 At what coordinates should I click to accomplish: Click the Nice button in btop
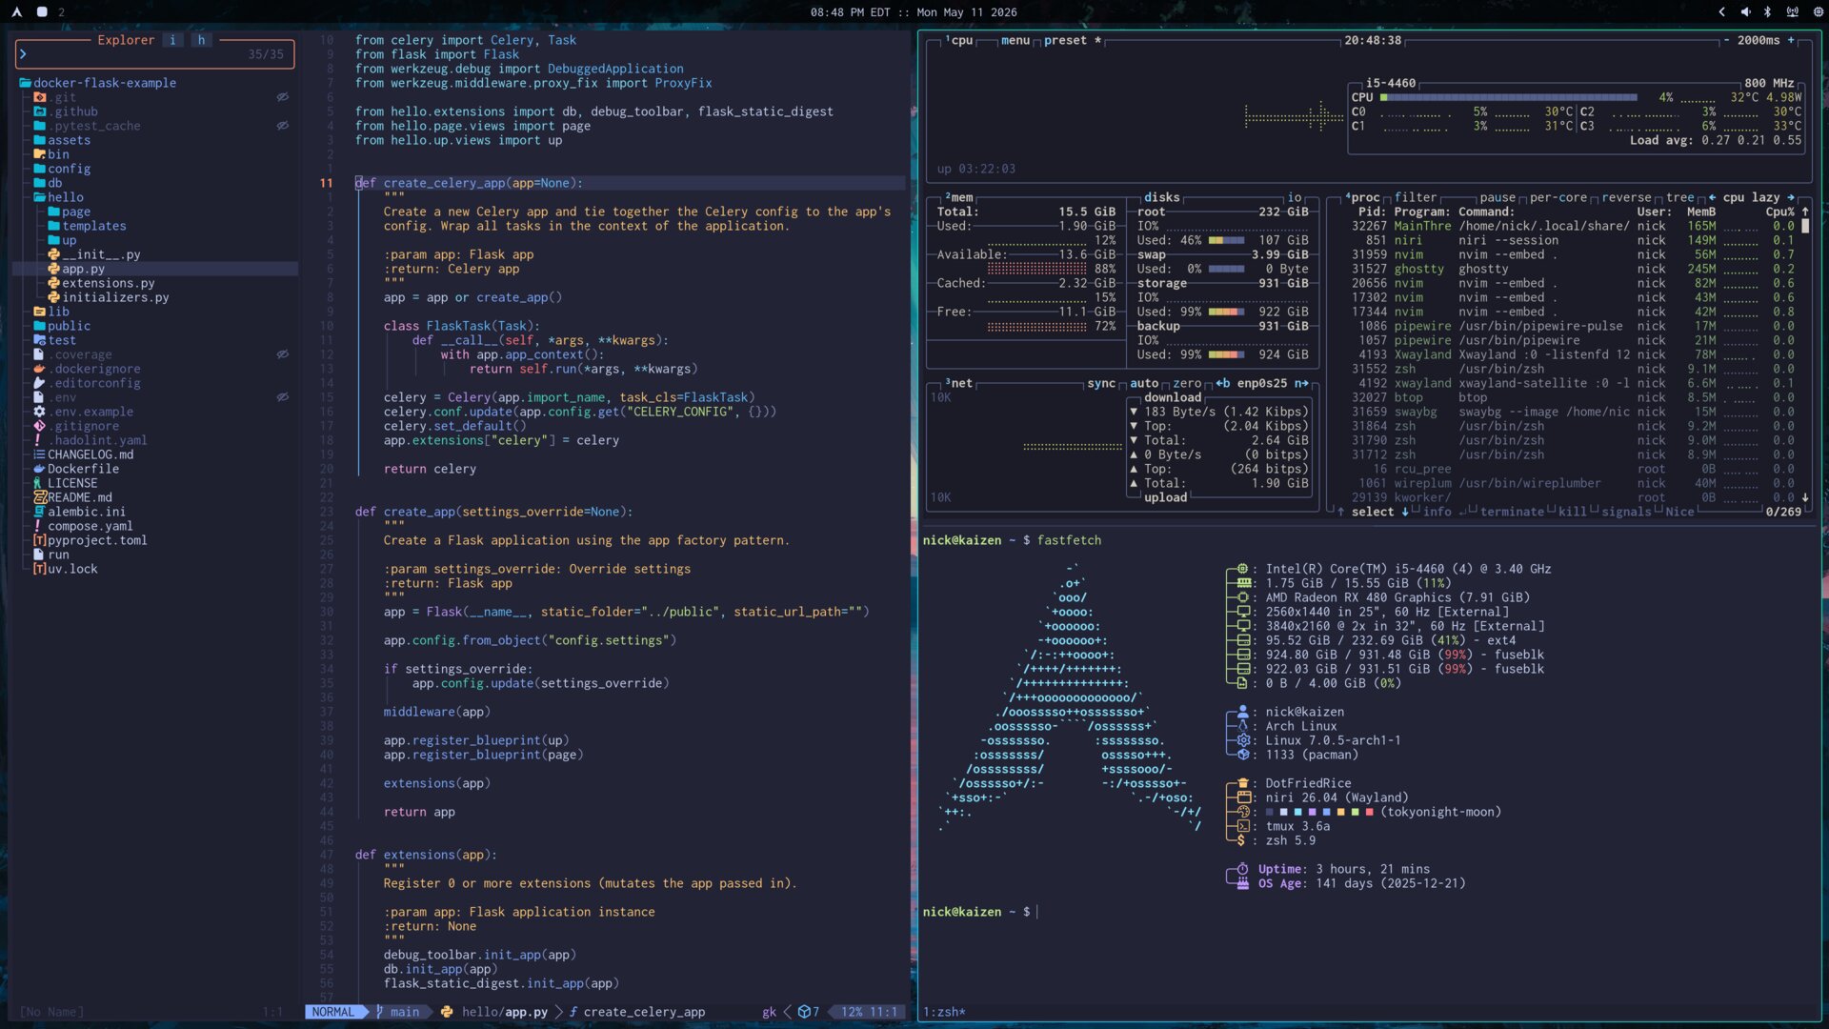click(x=1680, y=512)
